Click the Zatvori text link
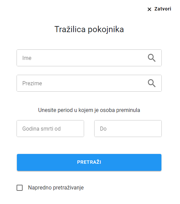Screen dimensions: 180x204 [163, 9]
